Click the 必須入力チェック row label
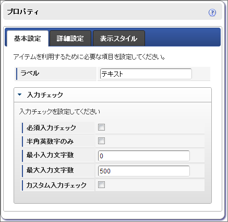The width and height of the screenshot is (228, 222). pyautogui.click(x=51, y=128)
